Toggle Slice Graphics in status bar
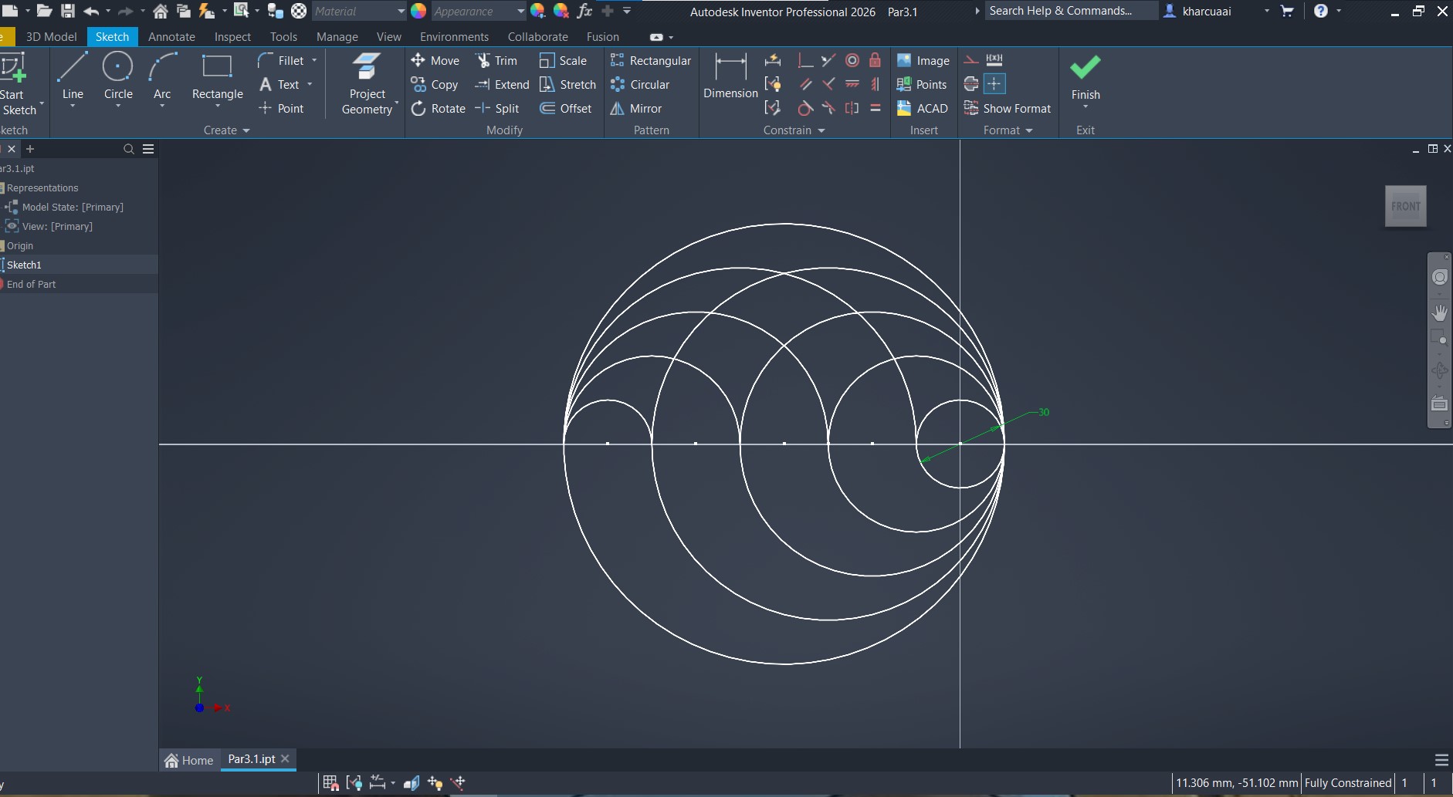Image resolution: width=1453 pixels, height=797 pixels. (411, 783)
